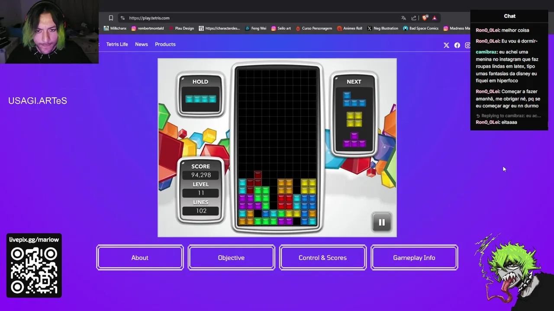Open the Madness Ma bookmark
This screenshot has height=311, width=554.
pyautogui.click(x=457, y=28)
